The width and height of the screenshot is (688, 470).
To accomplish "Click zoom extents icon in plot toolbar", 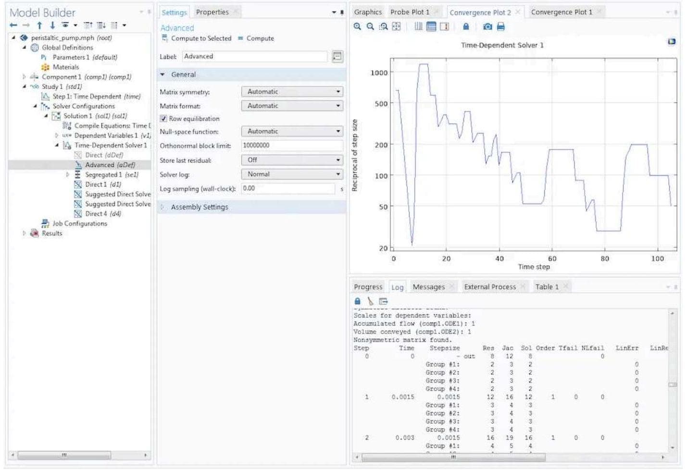I will 396,27.
